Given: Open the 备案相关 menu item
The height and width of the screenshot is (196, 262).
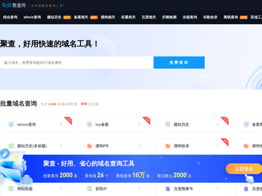Looking at the screenshot, I should click(81, 17).
